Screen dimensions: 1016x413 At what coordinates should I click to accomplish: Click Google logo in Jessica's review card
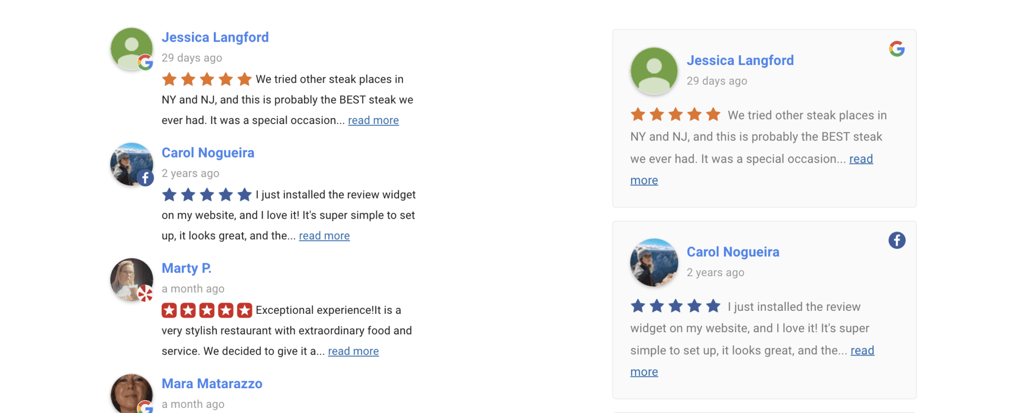click(896, 49)
